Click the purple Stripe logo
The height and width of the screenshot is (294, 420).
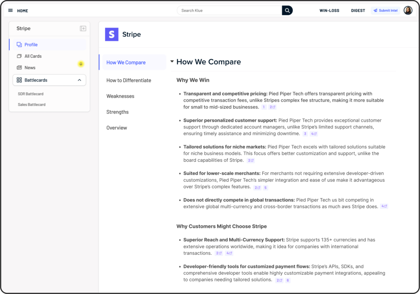point(112,34)
